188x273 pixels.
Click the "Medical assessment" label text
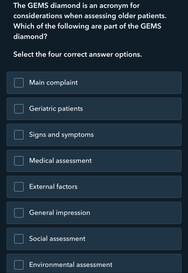pos(60,161)
